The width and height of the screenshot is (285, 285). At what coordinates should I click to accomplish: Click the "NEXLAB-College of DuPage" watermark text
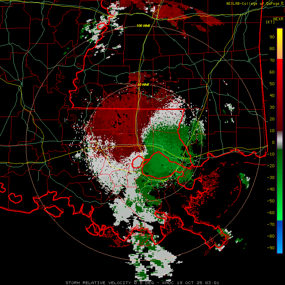[x=254, y=3]
